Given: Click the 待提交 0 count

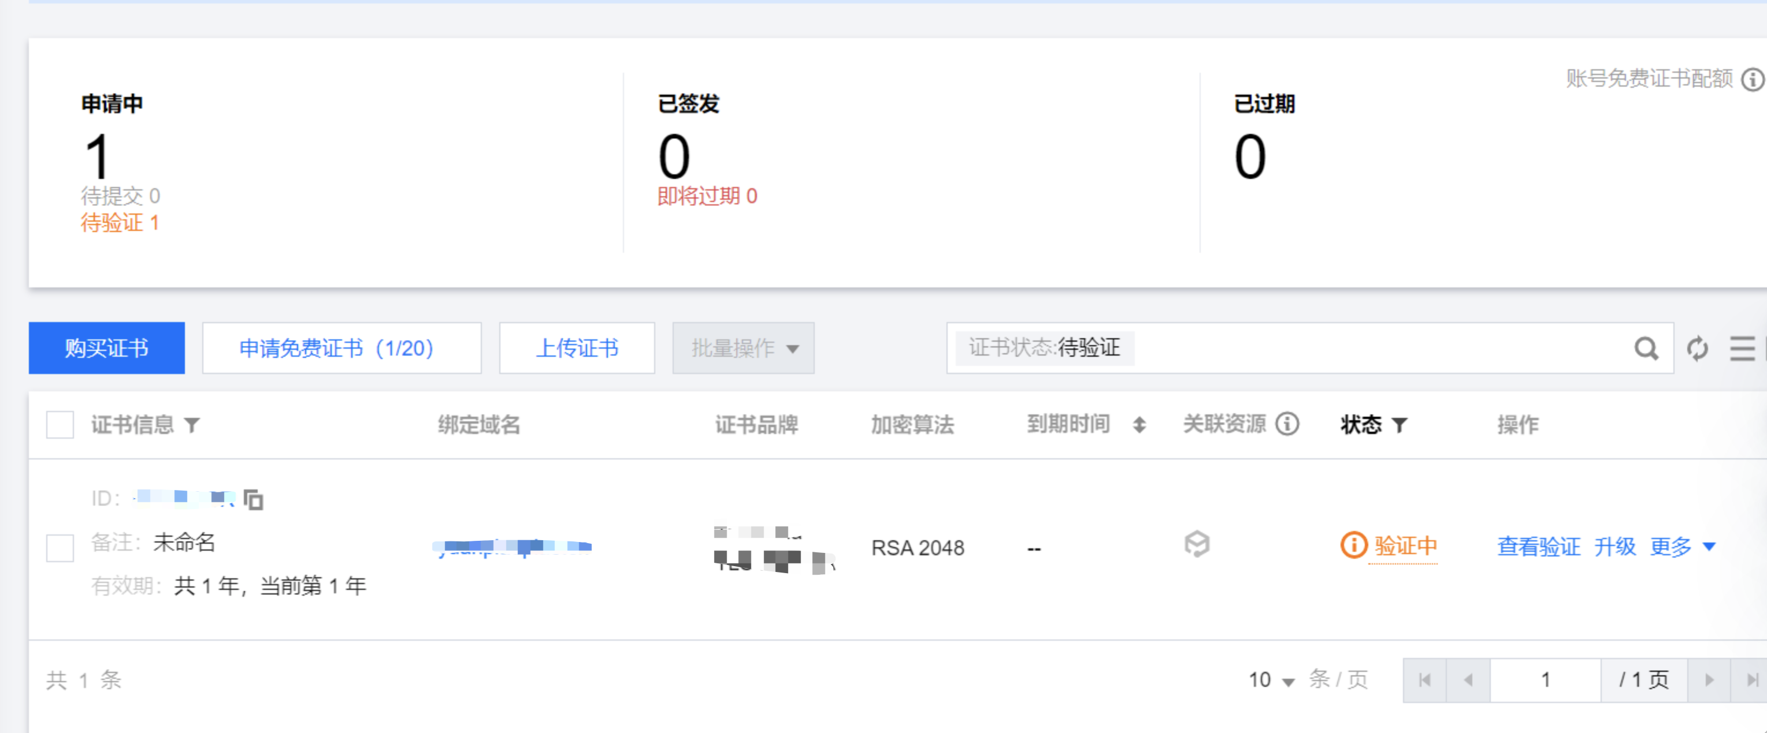Looking at the screenshot, I should 120,196.
